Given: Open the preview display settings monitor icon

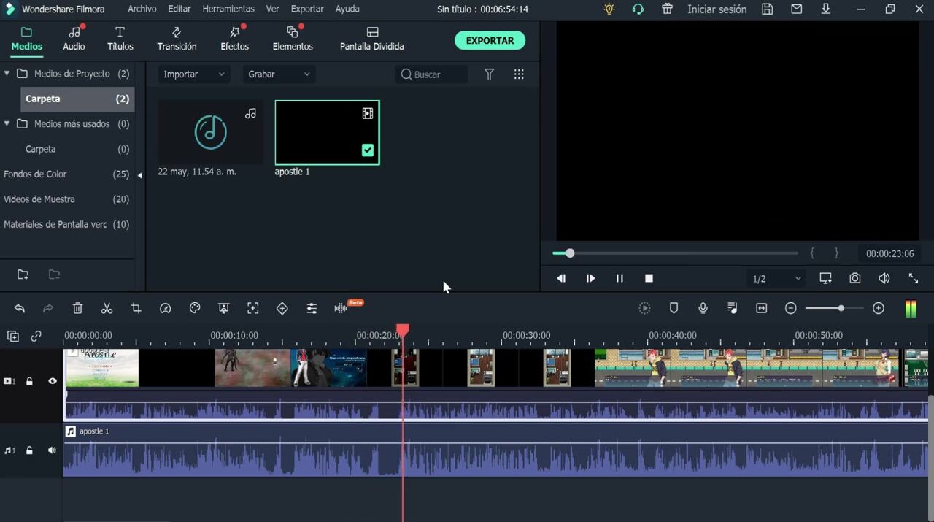Looking at the screenshot, I should point(825,278).
